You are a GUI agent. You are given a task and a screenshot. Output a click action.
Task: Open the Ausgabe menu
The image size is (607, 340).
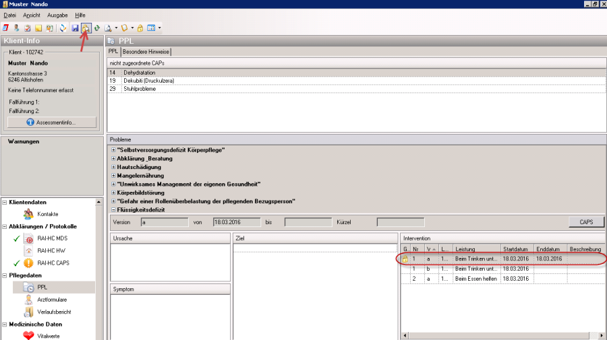[x=57, y=15]
